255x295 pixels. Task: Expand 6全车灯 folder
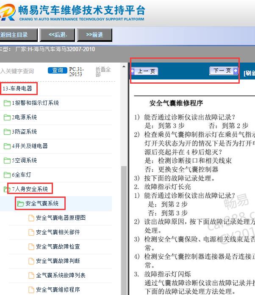[22, 175]
